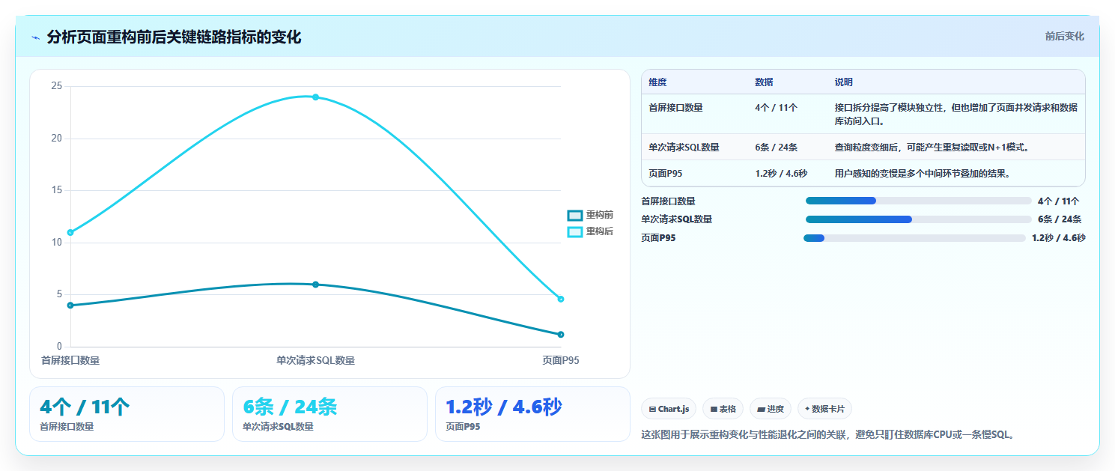This screenshot has width=1115, height=471.
Task: Click the page title 分析页面重构前后关键链路指标的变化
Action: 174,37
